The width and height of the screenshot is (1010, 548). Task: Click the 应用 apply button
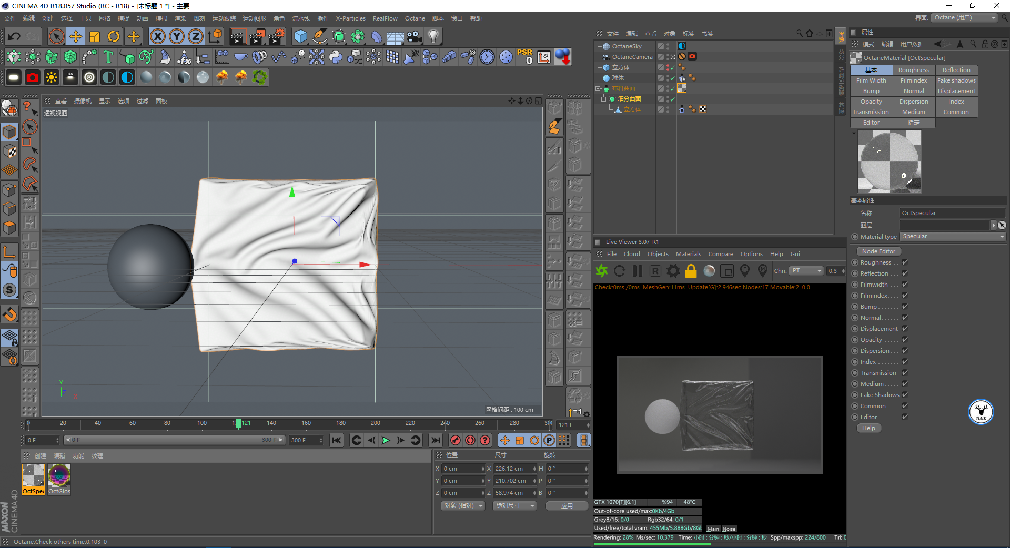[x=567, y=506]
